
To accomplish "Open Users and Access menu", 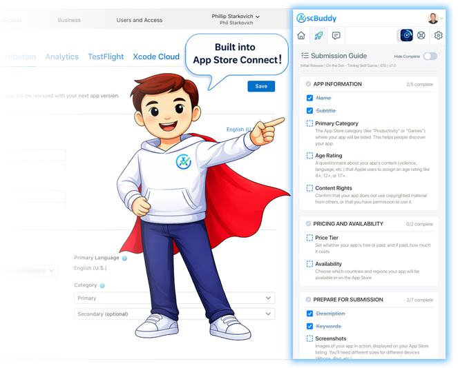I will pyautogui.click(x=140, y=20).
